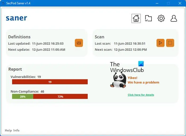Select the Report heading
186x136 pixels.
point(15,69)
